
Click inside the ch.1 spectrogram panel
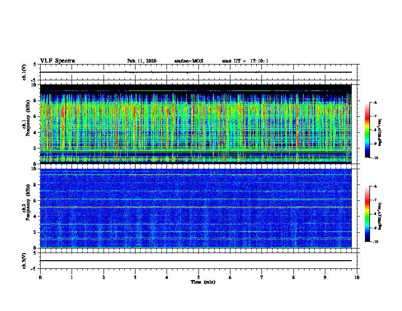(x=196, y=124)
